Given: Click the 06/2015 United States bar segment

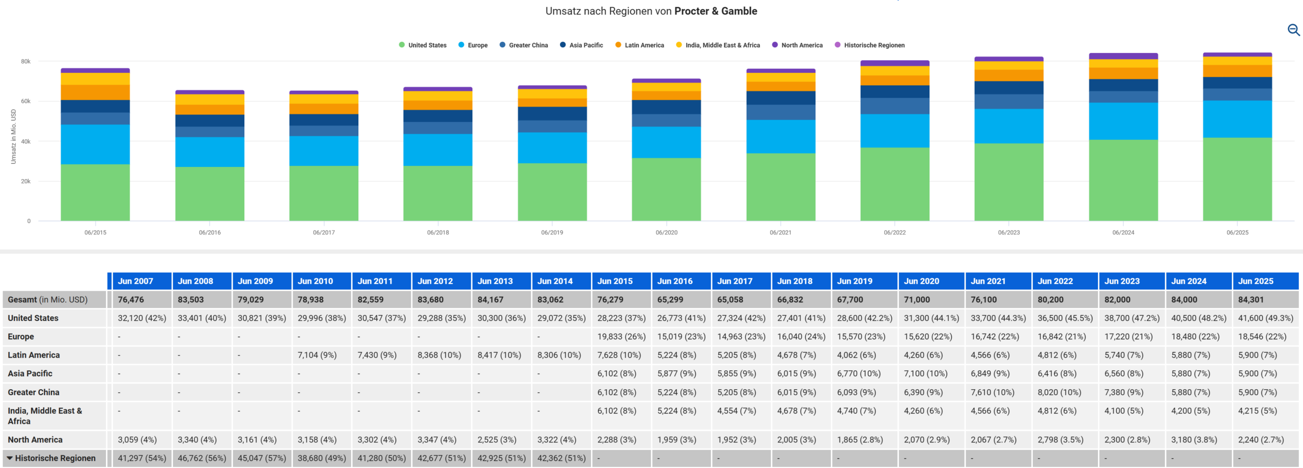Looking at the screenshot, I should tap(95, 192).
